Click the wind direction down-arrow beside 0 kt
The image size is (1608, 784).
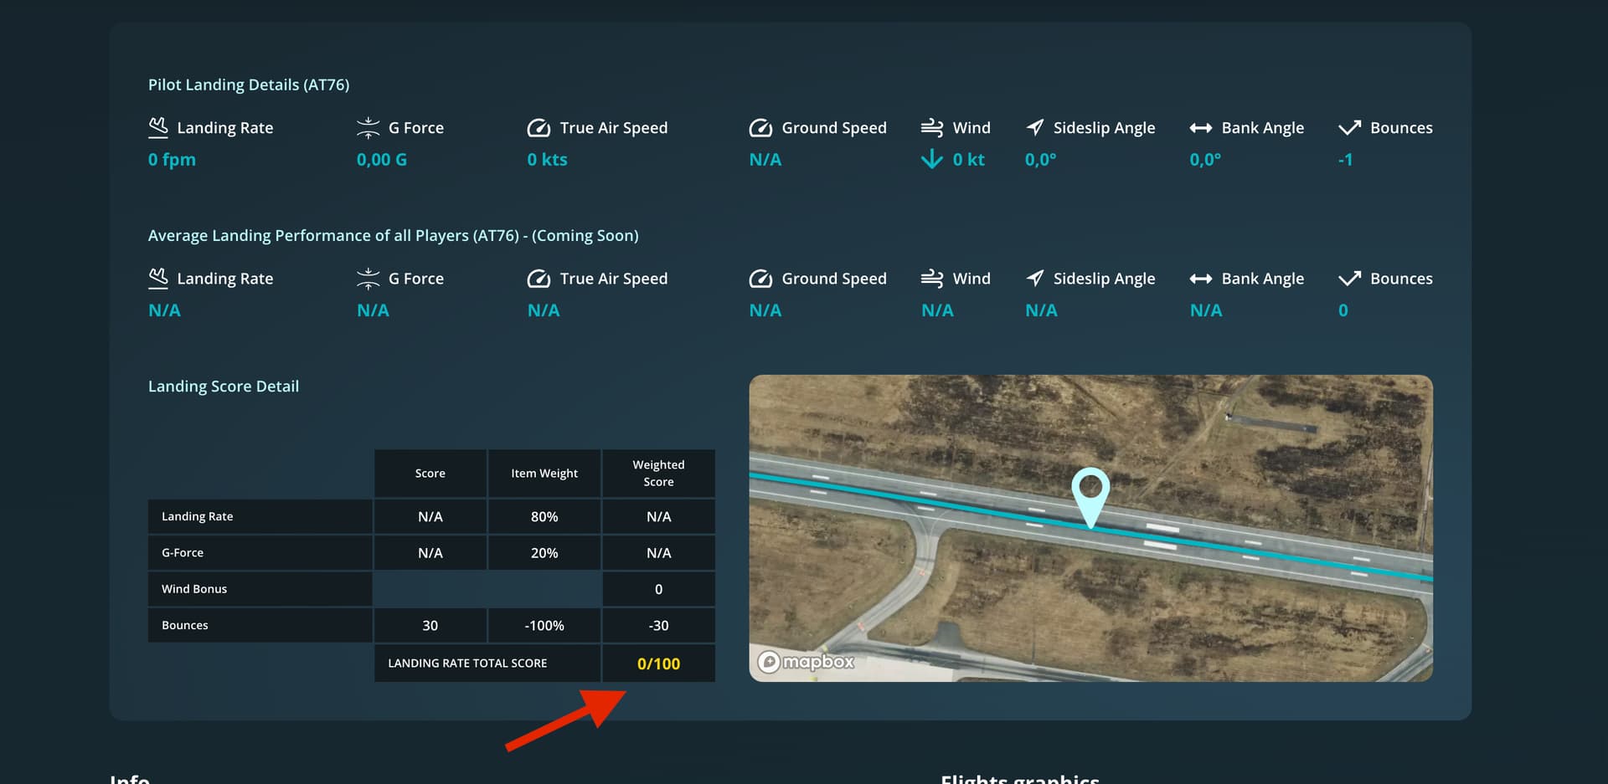(x=932, y=159)
